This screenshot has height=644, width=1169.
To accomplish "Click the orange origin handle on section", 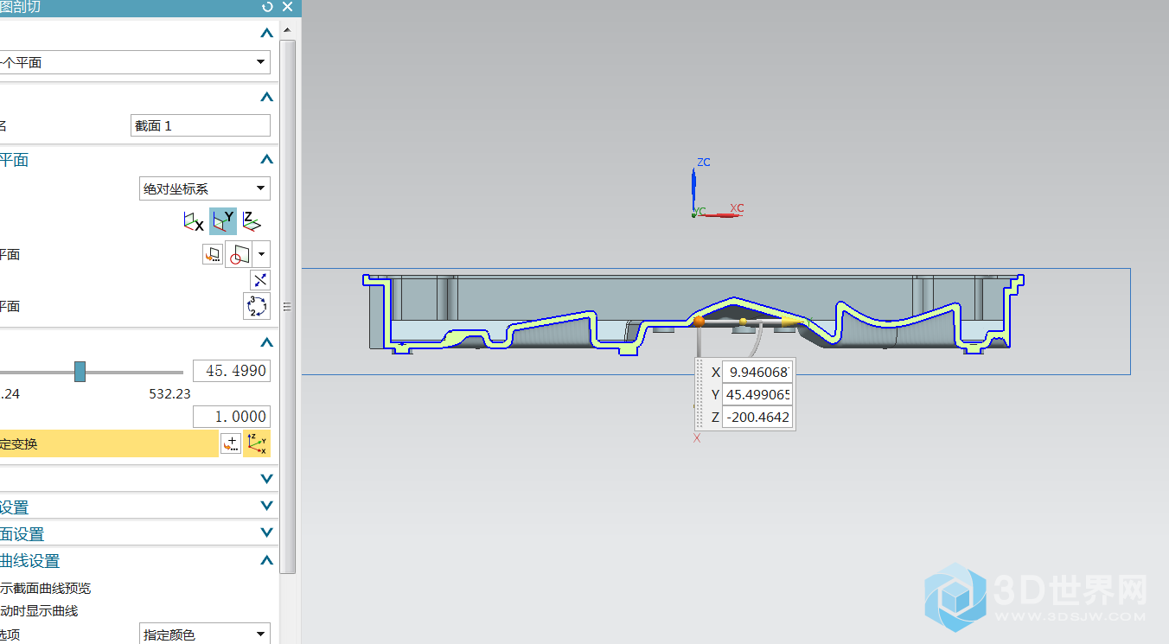I will click(699, 321).
